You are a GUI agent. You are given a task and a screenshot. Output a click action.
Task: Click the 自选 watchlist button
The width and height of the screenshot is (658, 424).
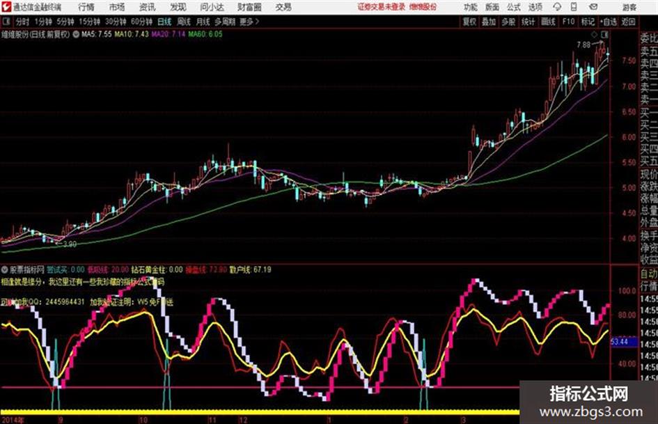[609, 22]
